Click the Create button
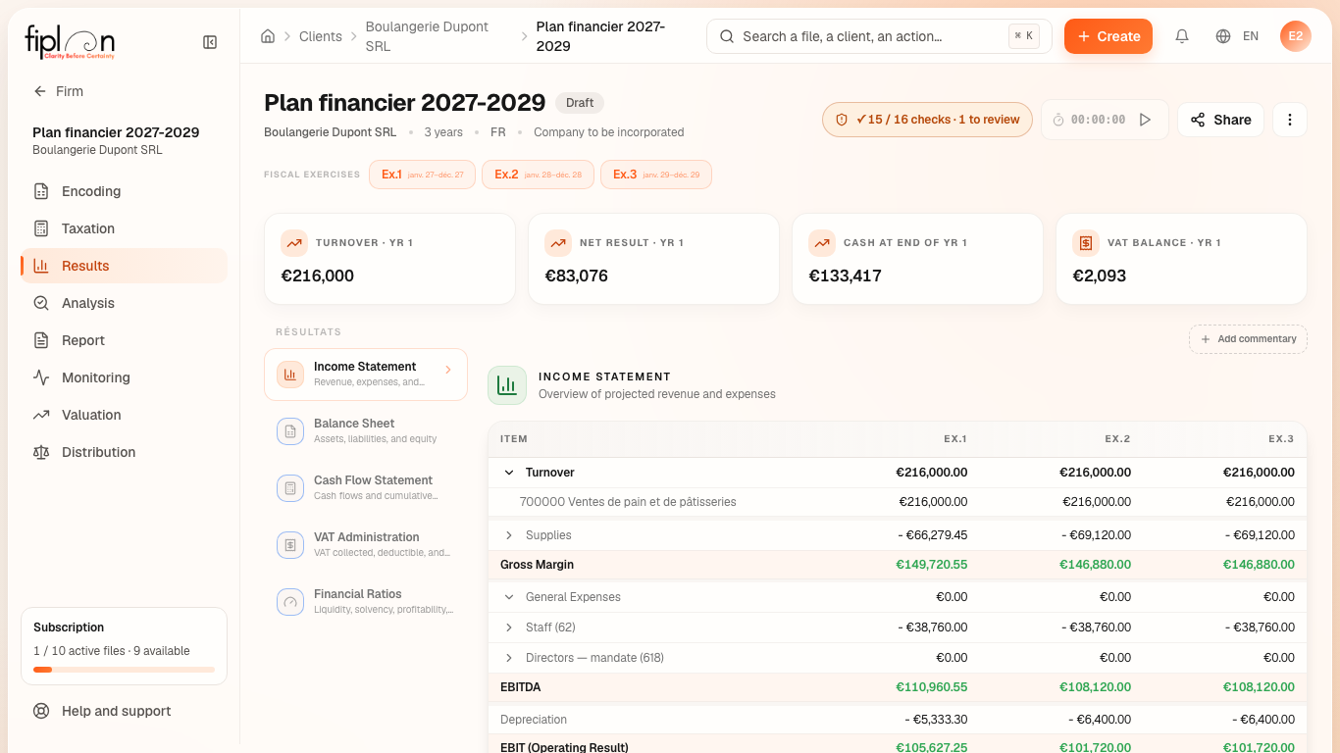1340x753 pixels. (x=1108, y=36)
